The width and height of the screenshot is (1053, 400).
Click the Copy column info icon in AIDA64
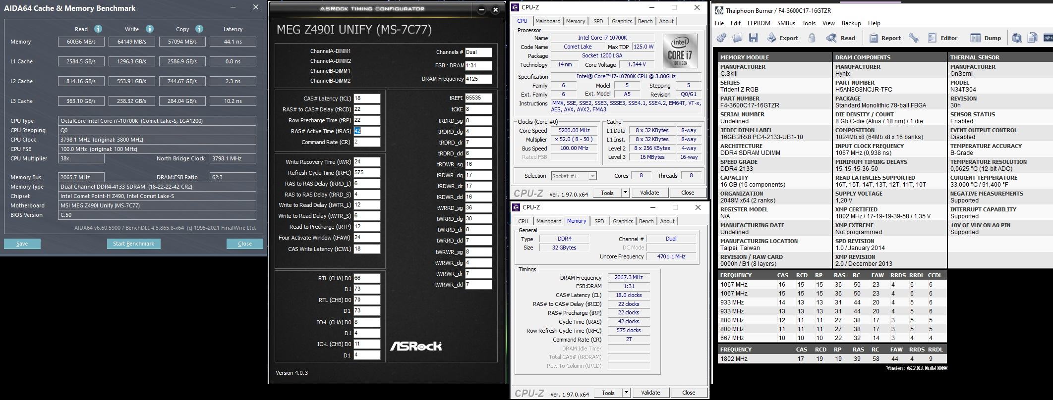[x=199, y=29]
